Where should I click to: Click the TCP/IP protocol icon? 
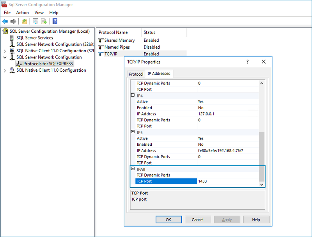[101, 54]
